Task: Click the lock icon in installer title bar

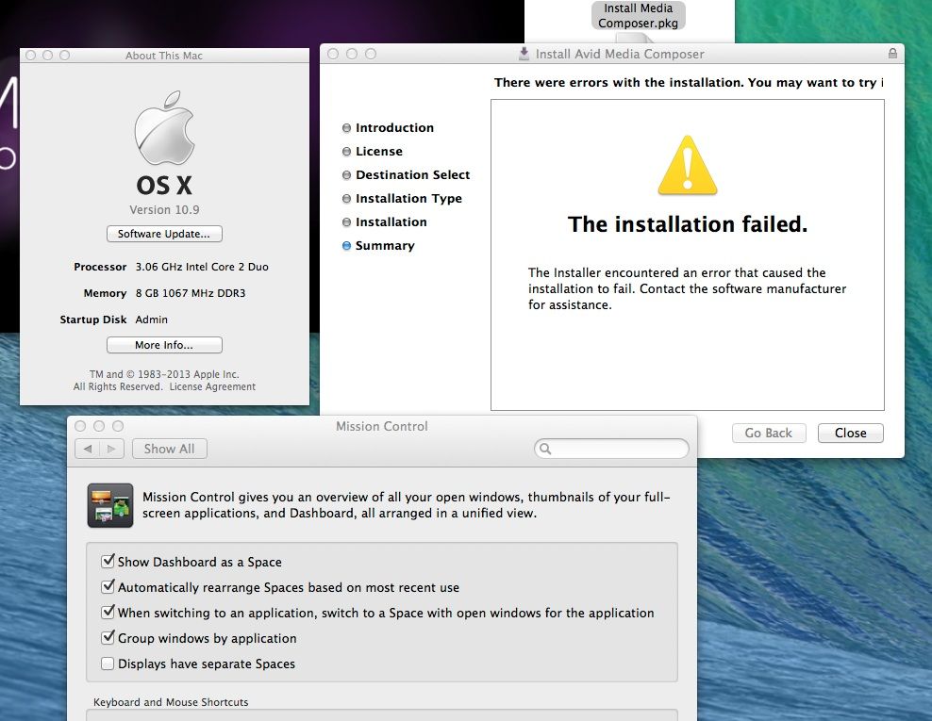Action: coord(892,54)
